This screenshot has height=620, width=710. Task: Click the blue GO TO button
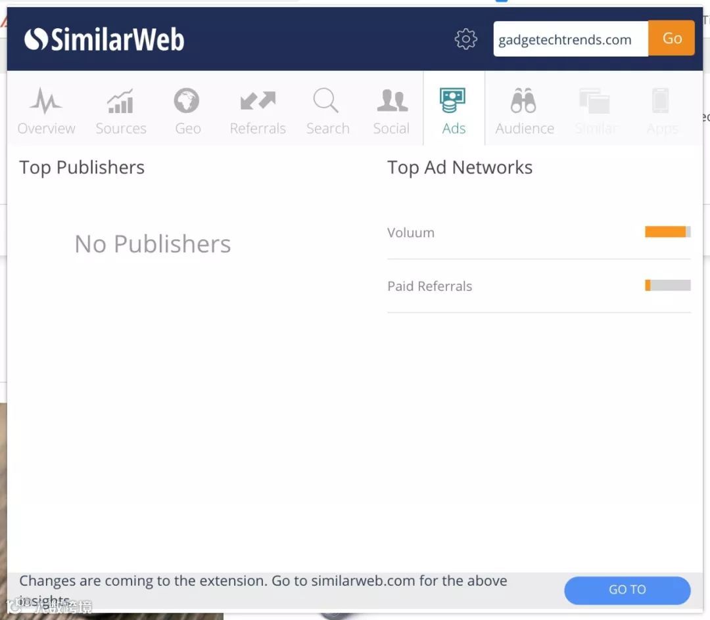(627, 590)
